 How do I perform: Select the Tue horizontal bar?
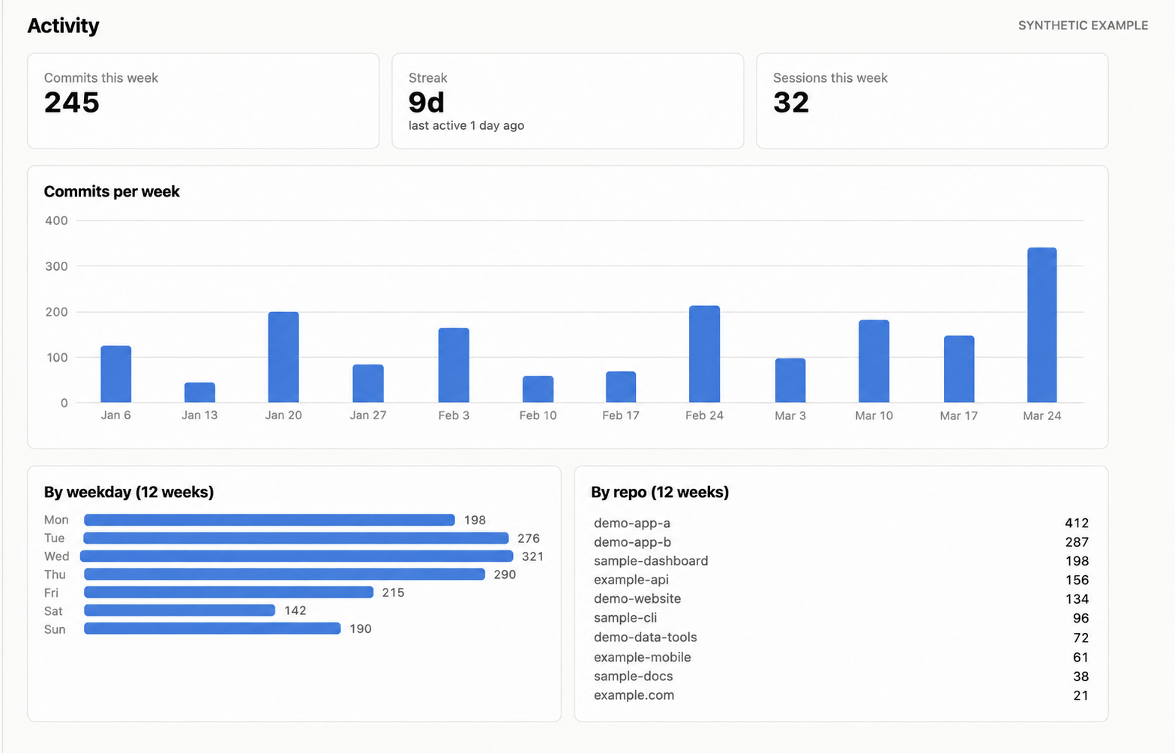(296, 538)
